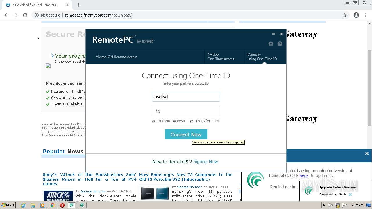Select second RemotePC taskbar button

click(x=82, y=205)
